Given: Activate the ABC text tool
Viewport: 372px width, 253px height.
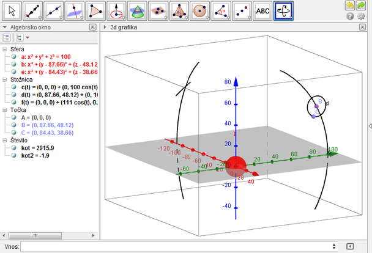Looking at the screenshot, I should click(x=262, y=11).
